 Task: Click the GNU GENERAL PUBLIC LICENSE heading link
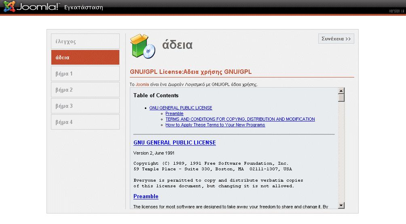tap(175, 142)
